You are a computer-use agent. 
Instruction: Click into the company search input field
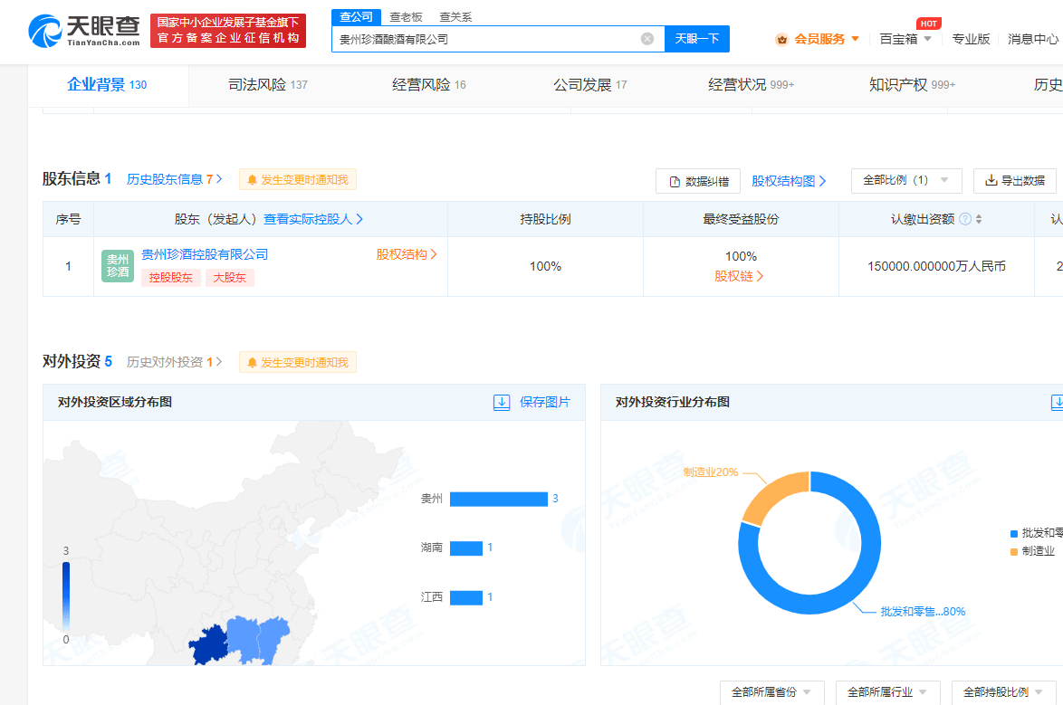[484, 39]
